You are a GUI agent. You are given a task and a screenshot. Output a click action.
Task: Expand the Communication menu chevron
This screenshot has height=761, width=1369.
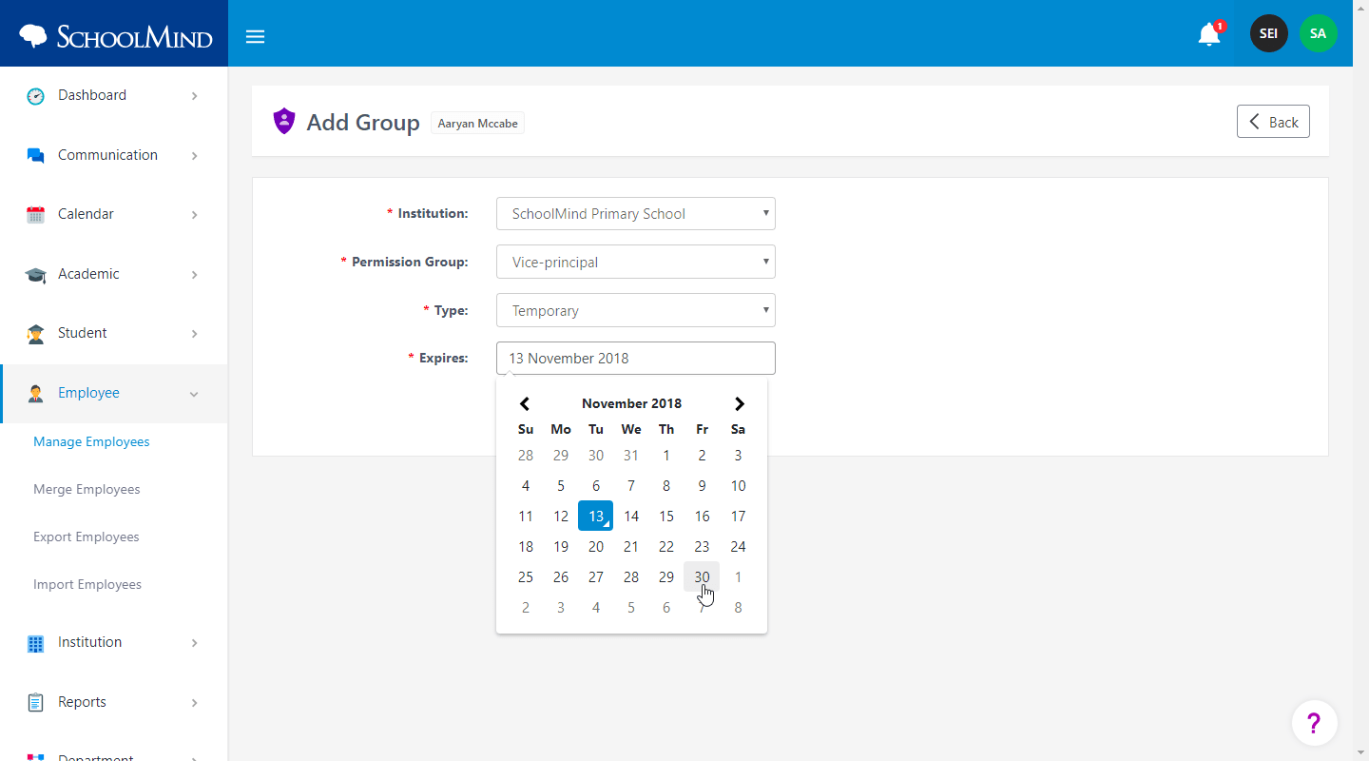194,155
